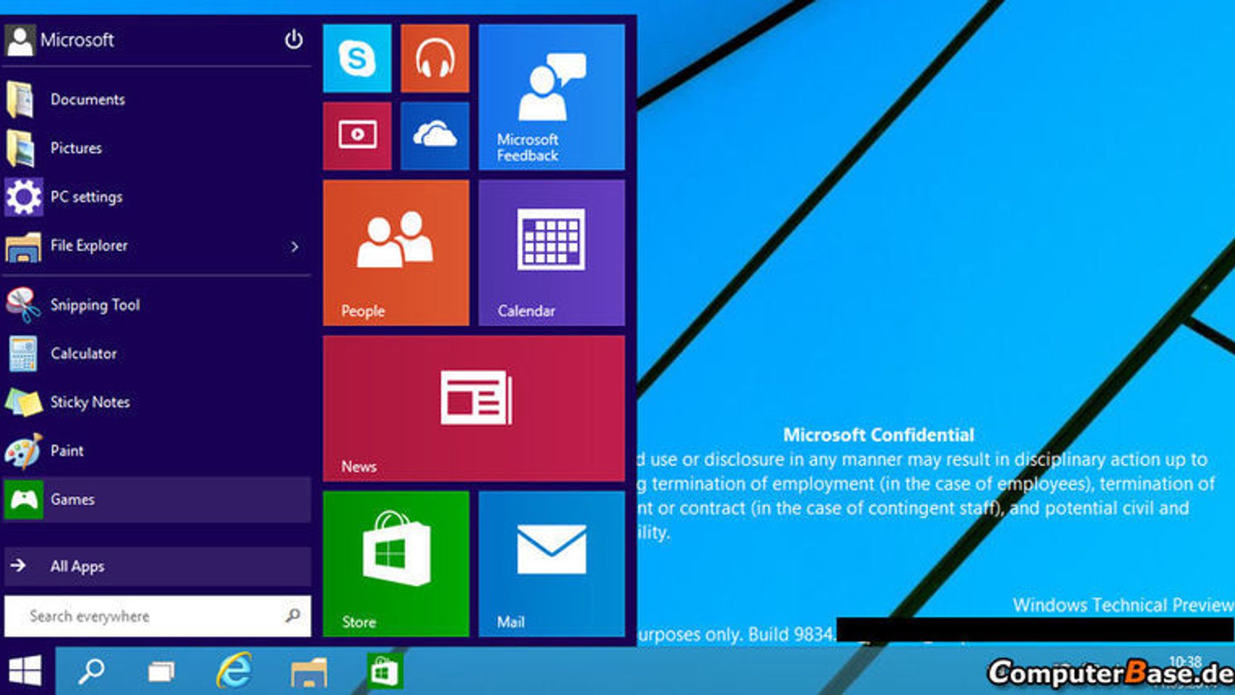Open the Calendar tile

tap(551, 253)
